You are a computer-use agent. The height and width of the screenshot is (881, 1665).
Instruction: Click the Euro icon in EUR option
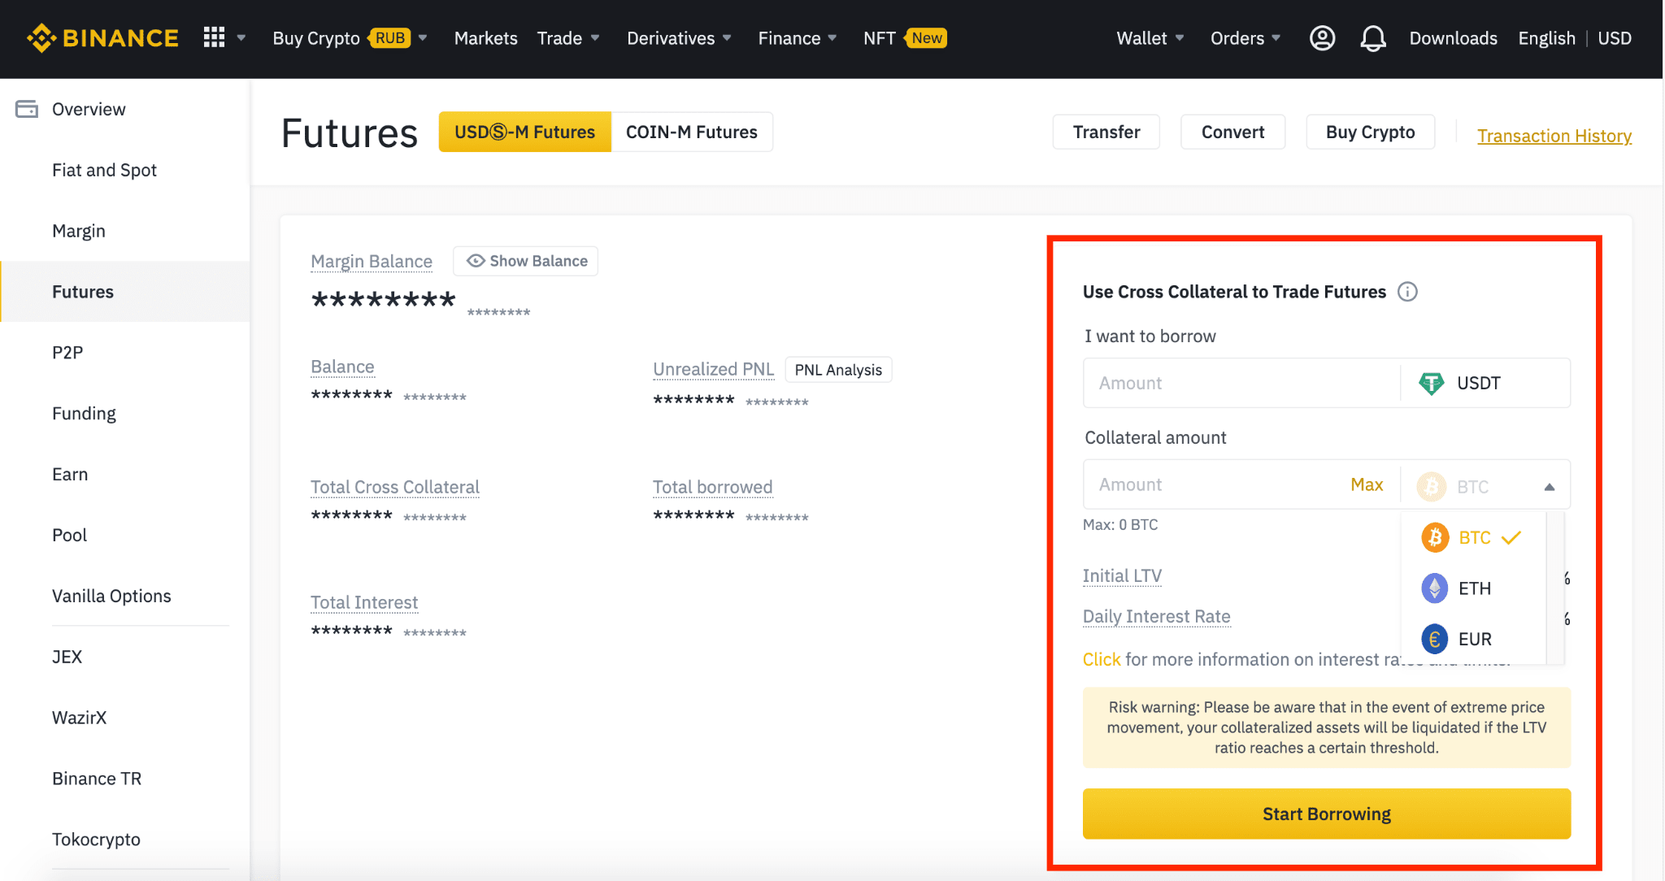coord(1435,640)
